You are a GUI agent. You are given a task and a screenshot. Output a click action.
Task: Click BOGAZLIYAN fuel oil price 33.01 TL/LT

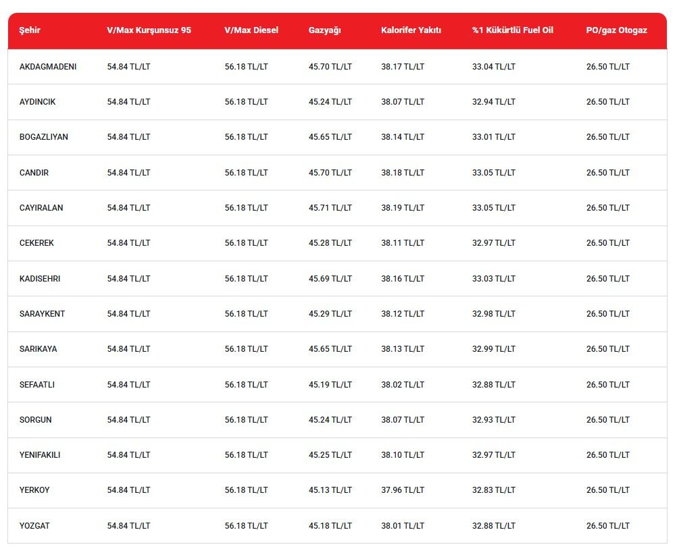493,137
